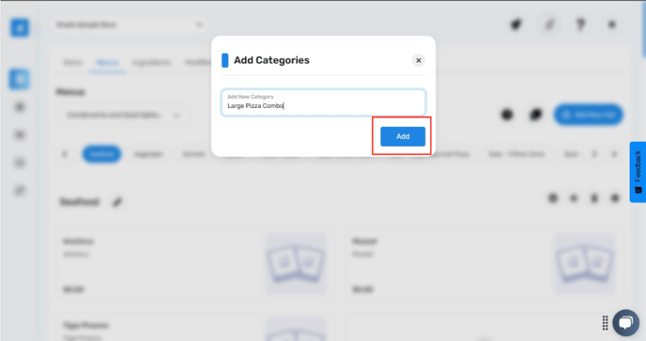Click the Add button

tap(403, 136)
